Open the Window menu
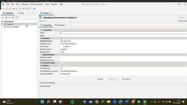This screenshot has height=105, width=187. (x=54, y=4)
